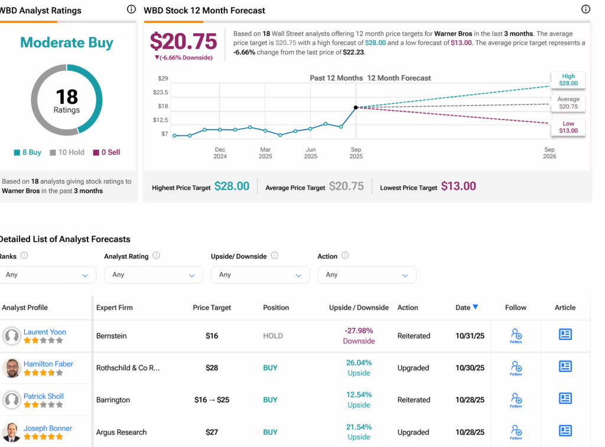Open article icon for Barrington rating
This screenshot has width=605, height=447.
tap(565, 399)
